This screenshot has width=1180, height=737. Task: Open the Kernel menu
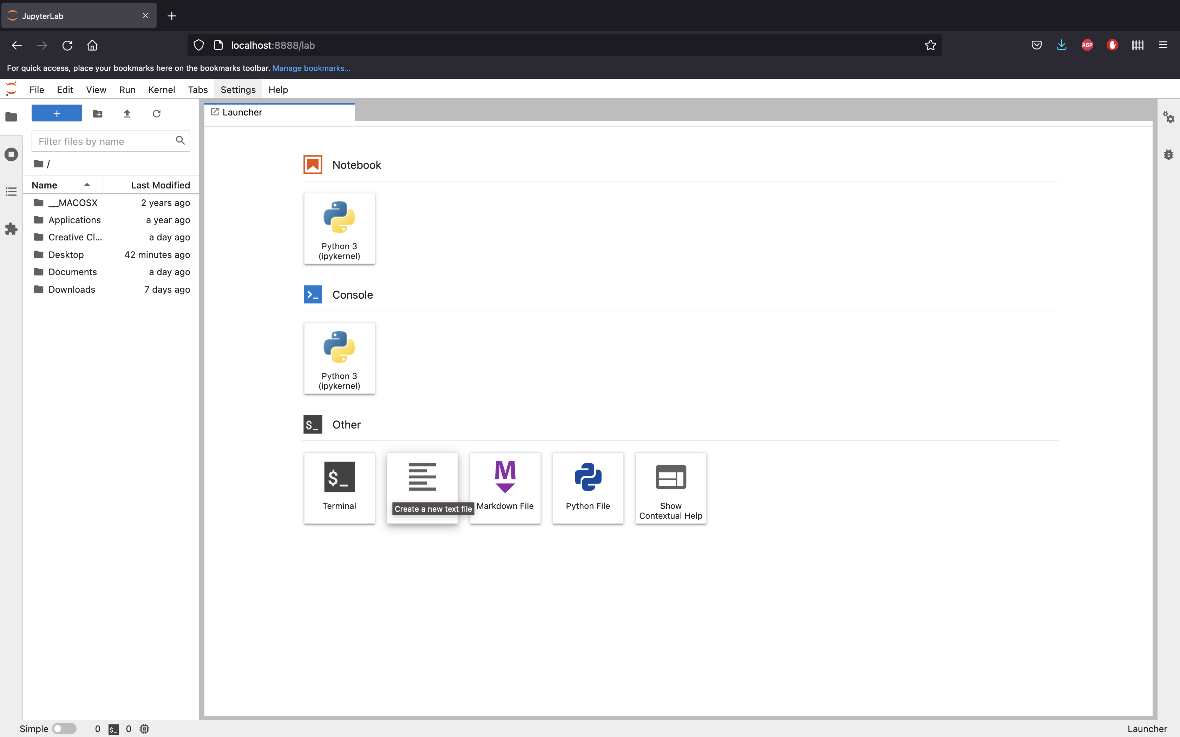point(162,90)
